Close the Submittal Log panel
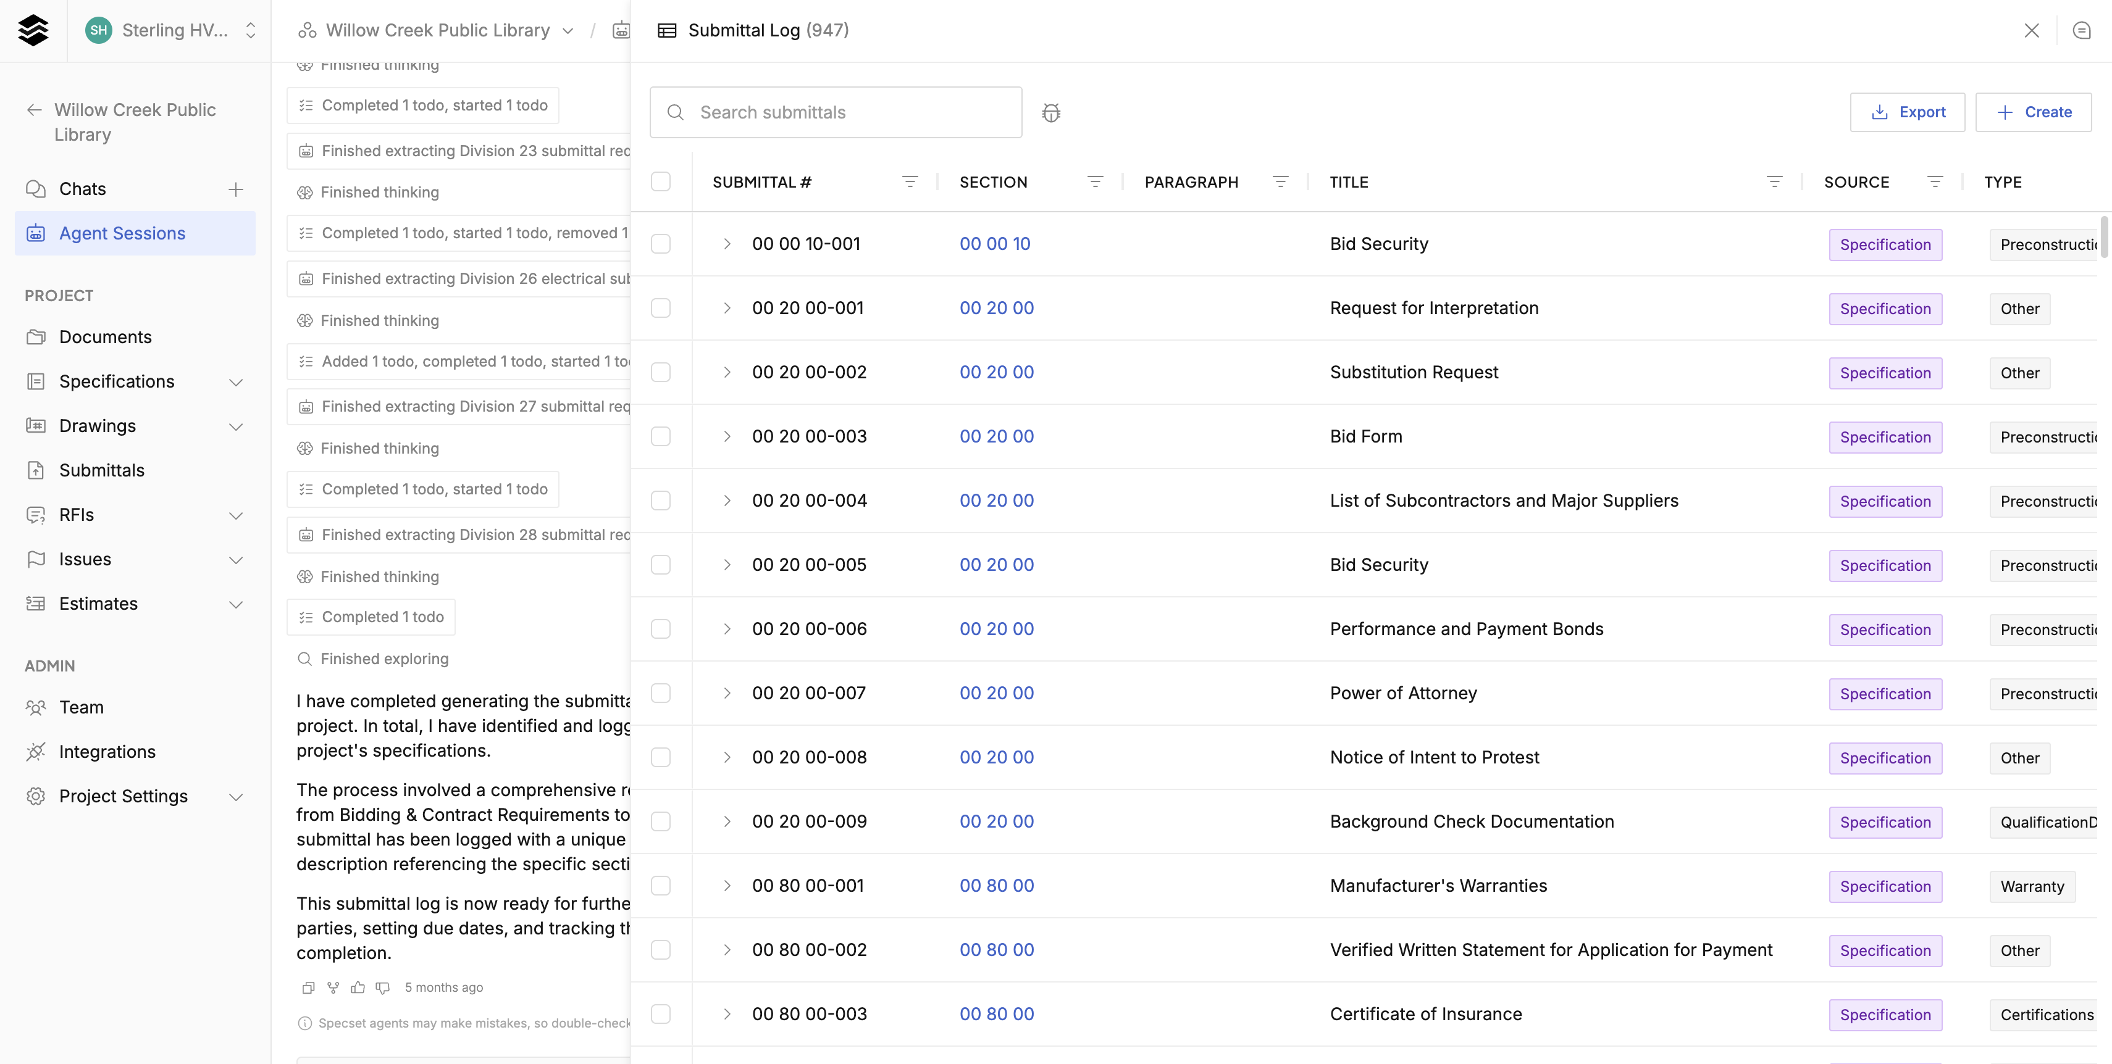 (x=2031, y=30)
